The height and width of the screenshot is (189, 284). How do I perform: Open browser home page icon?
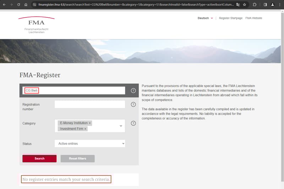tap(26, 5)
